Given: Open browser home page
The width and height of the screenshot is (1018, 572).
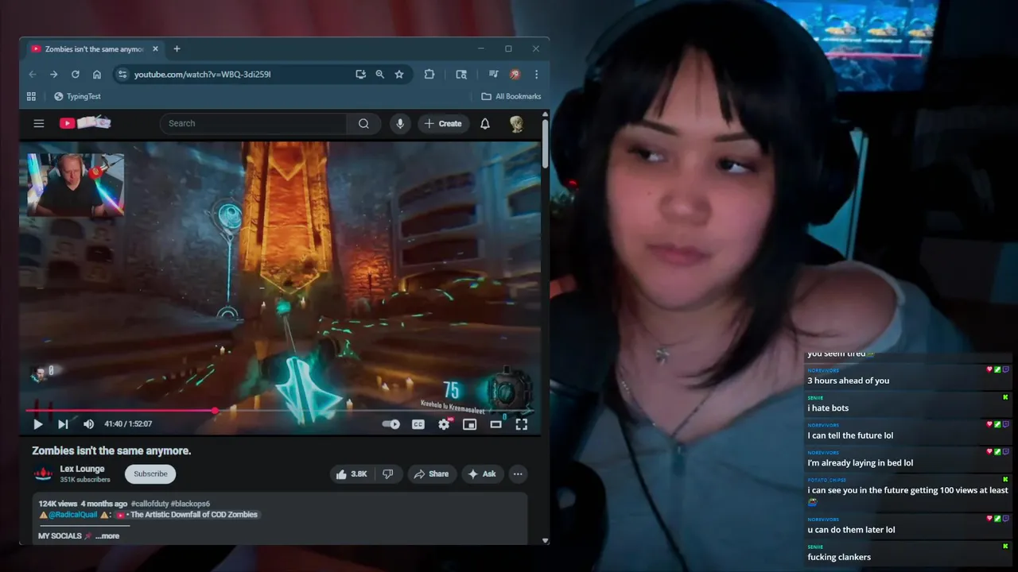Looking at the screenshot, I should (97, 74).
